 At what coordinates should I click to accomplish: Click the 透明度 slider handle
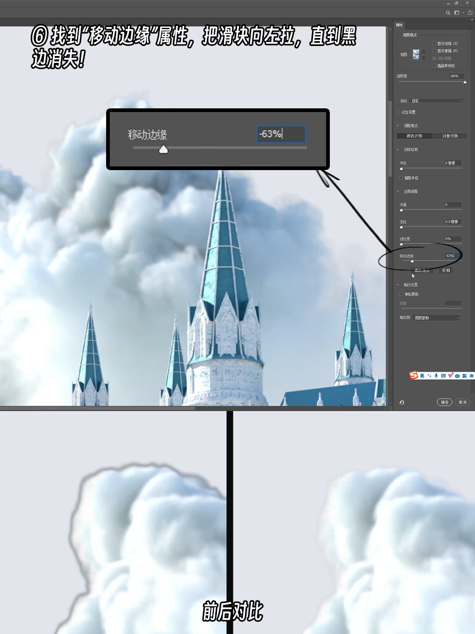pyautogui.click(x=465, y=82)
